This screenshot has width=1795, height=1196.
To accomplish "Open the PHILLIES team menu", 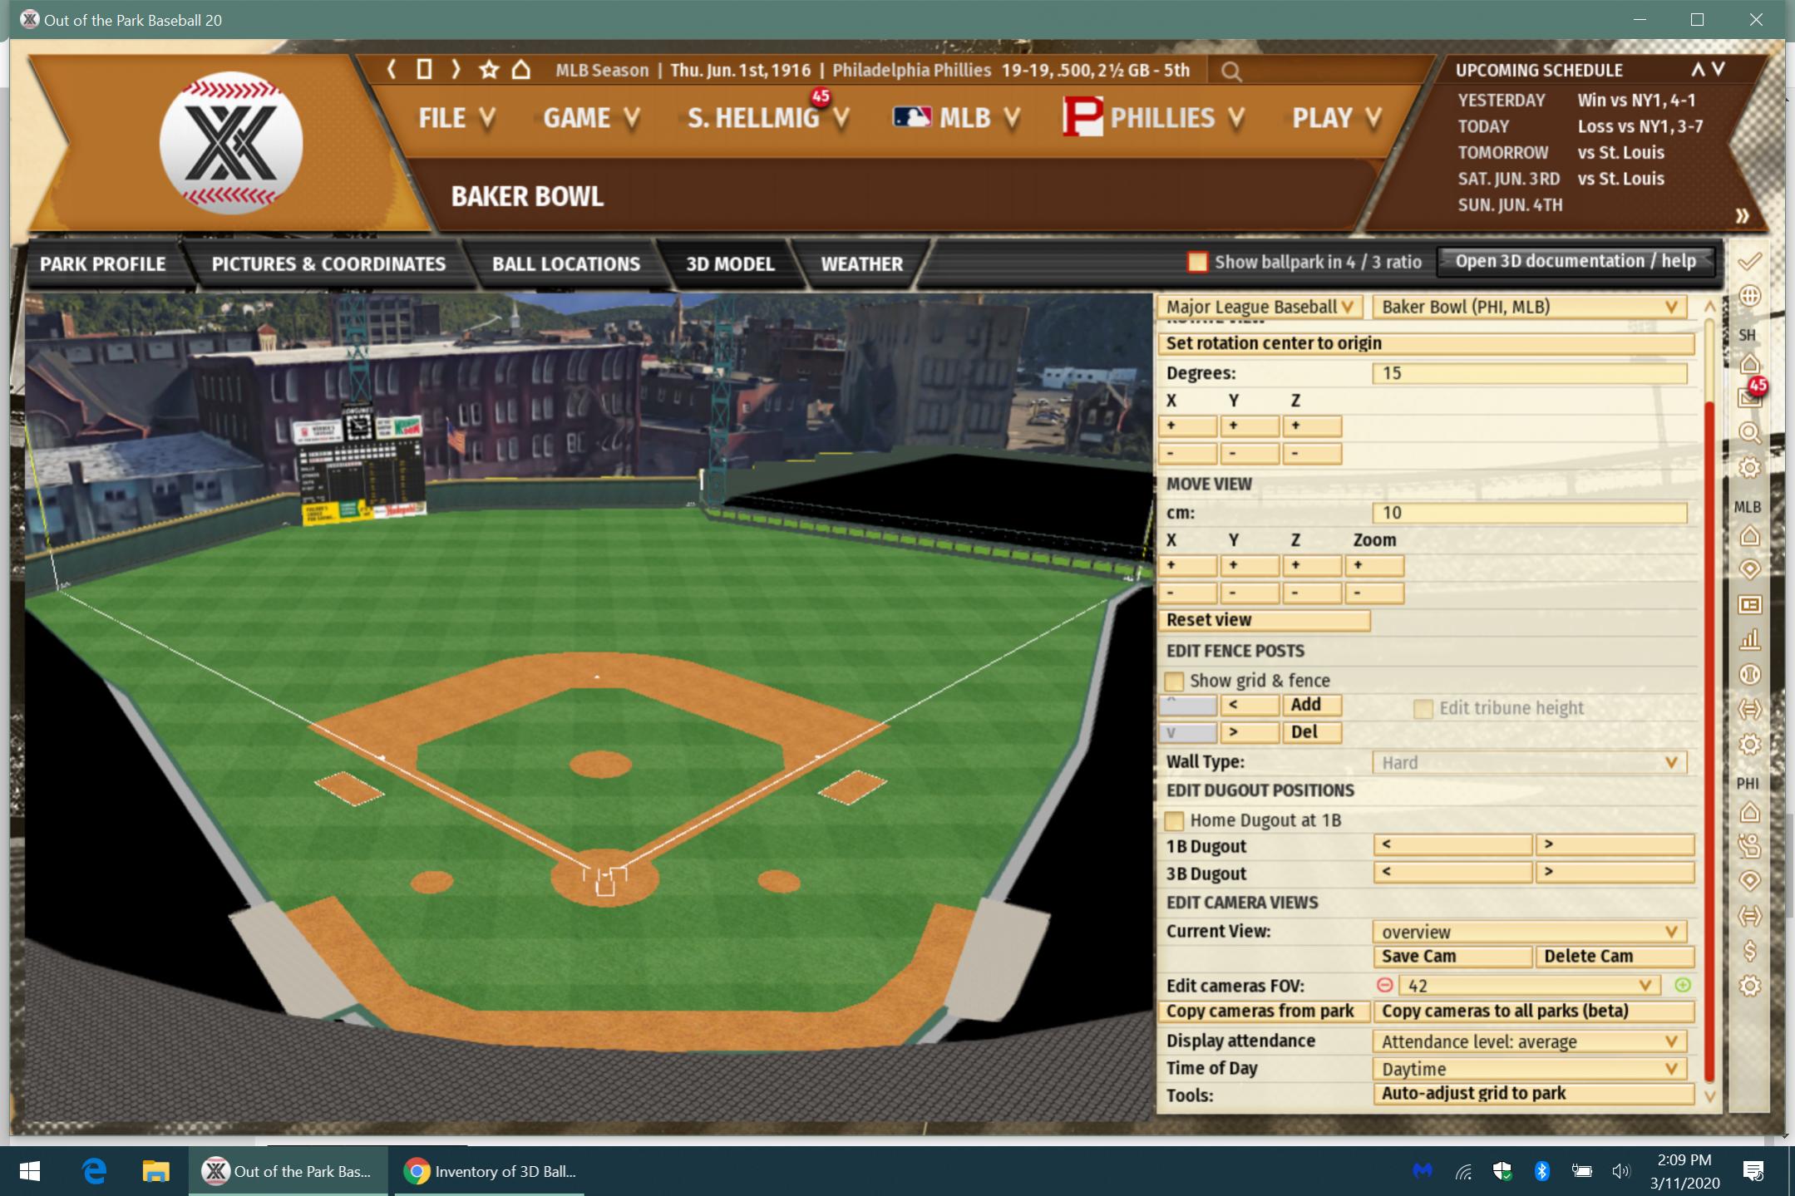I will click(x=1154, y=118).
